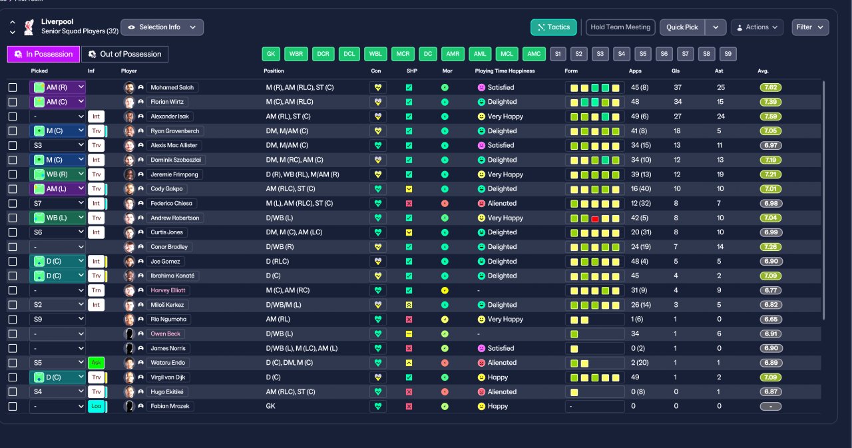Open Harvey Elliott's player profile link
Screen dimensions: 852x448
coord(168,290)
